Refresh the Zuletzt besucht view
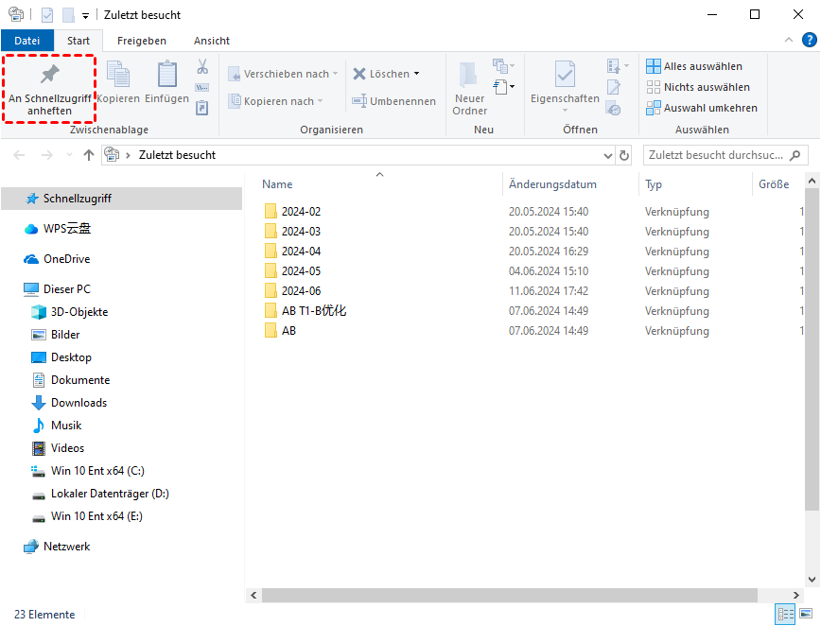Image resolution: width=821 pixels, height=626 pixels. (x=624, y=155)
